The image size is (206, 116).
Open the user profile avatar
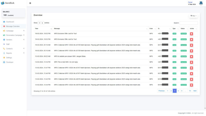coord(201,3)
